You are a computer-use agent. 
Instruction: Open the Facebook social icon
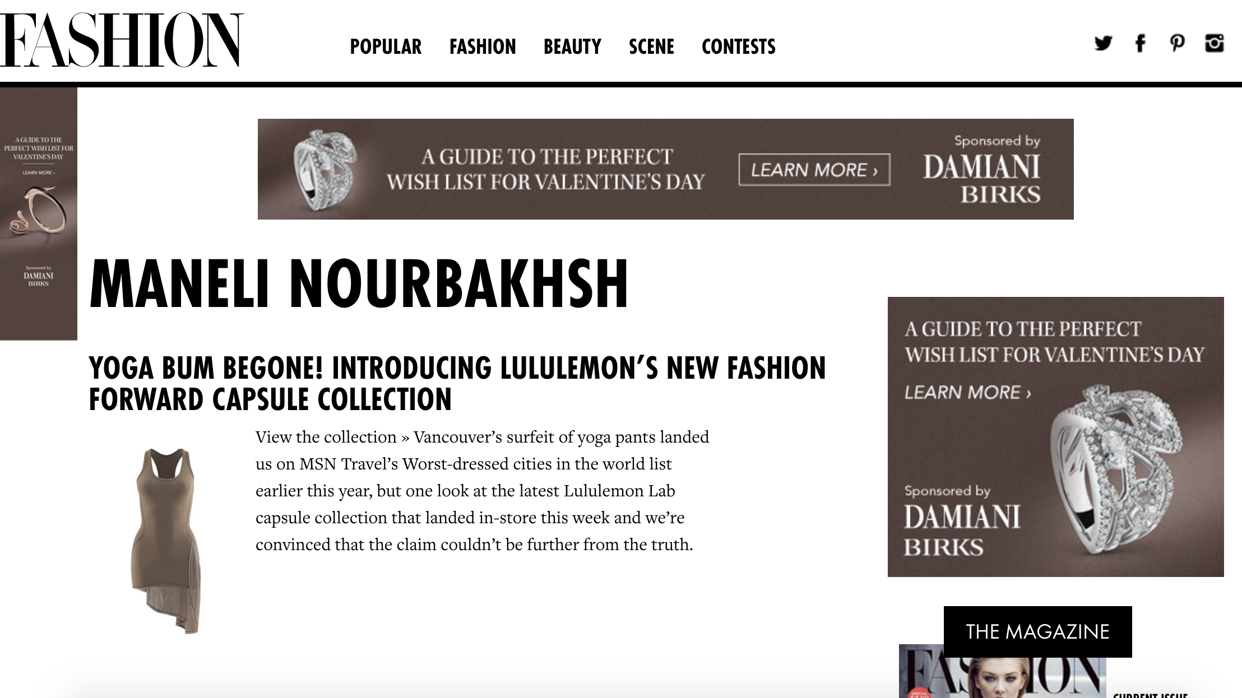(1140, 43)
